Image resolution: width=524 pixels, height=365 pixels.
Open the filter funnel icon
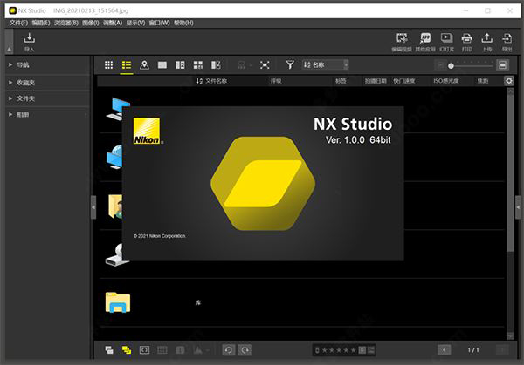coord(290,64)
